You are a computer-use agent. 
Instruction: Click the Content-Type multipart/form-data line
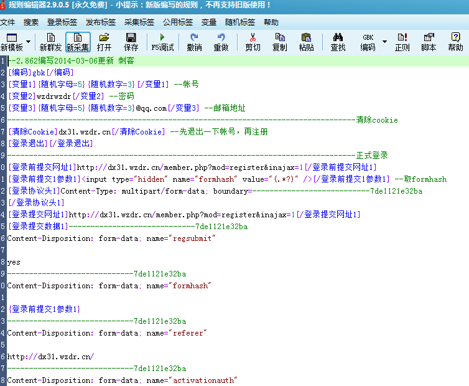215,191
